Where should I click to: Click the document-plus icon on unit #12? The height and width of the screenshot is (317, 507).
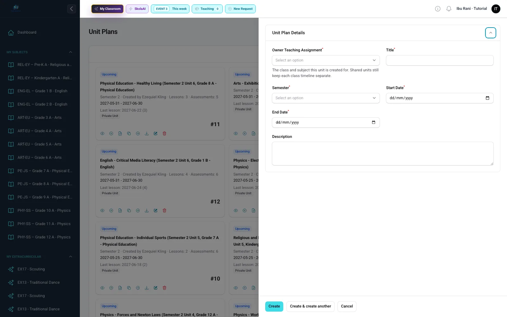(x=120, y=210)
